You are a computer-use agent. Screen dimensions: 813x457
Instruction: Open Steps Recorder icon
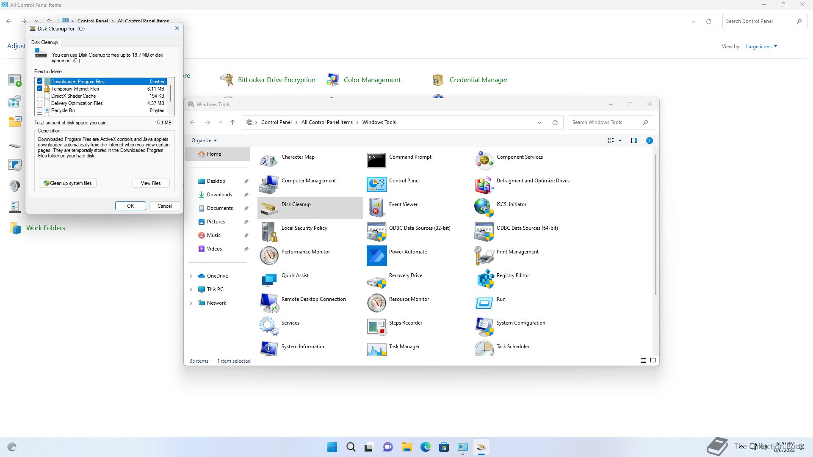click(376, 326)
